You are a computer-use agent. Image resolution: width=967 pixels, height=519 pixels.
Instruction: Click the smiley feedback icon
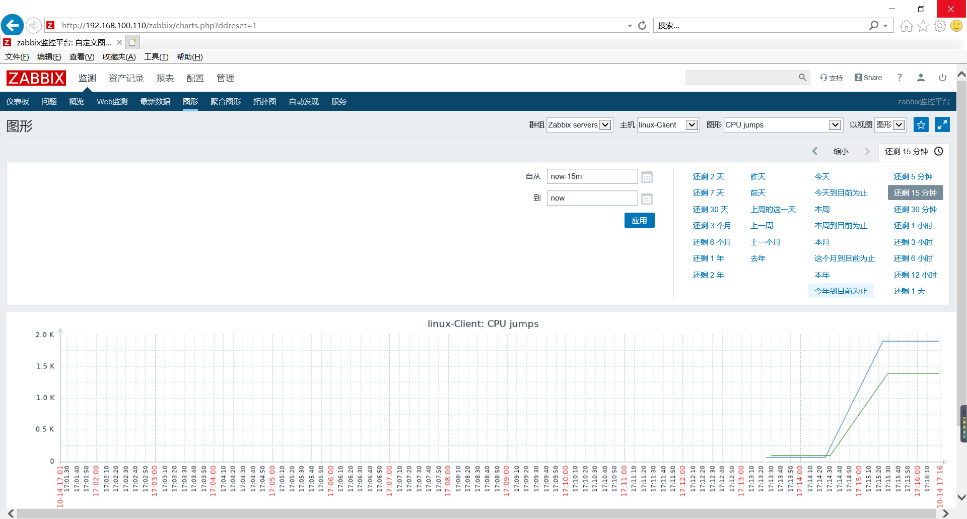click(956, 26)
